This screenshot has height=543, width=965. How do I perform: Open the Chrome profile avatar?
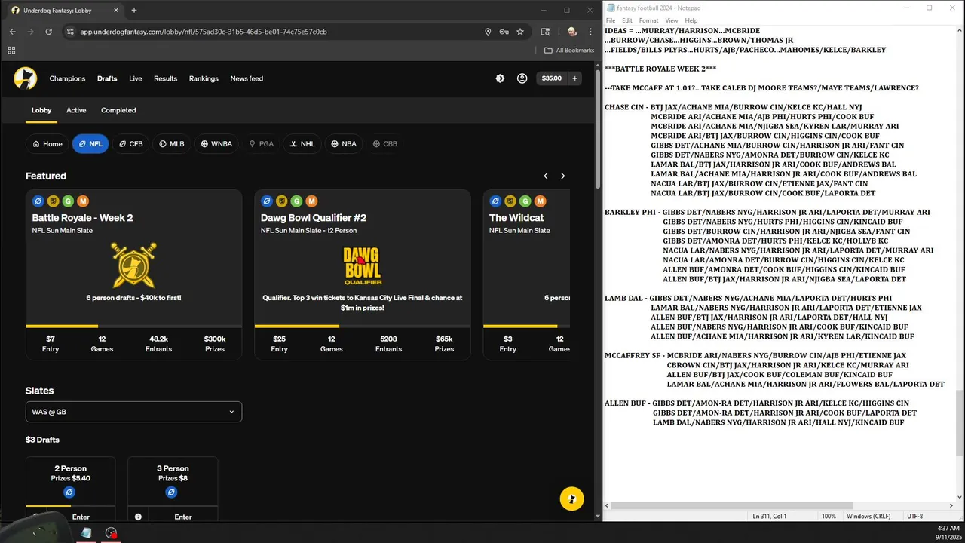(571, 32)
